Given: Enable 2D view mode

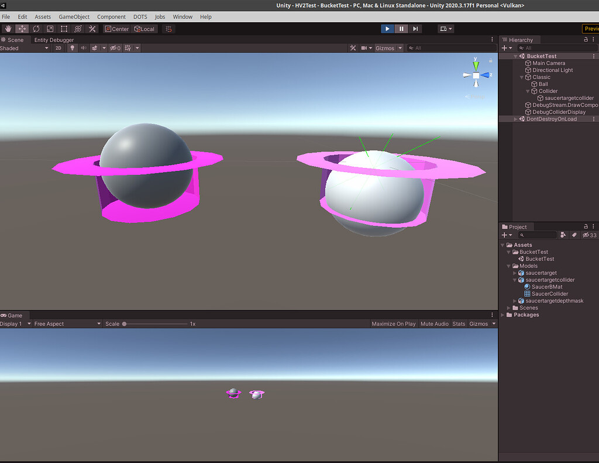Looking at the screenshot, I should [58, 48].
